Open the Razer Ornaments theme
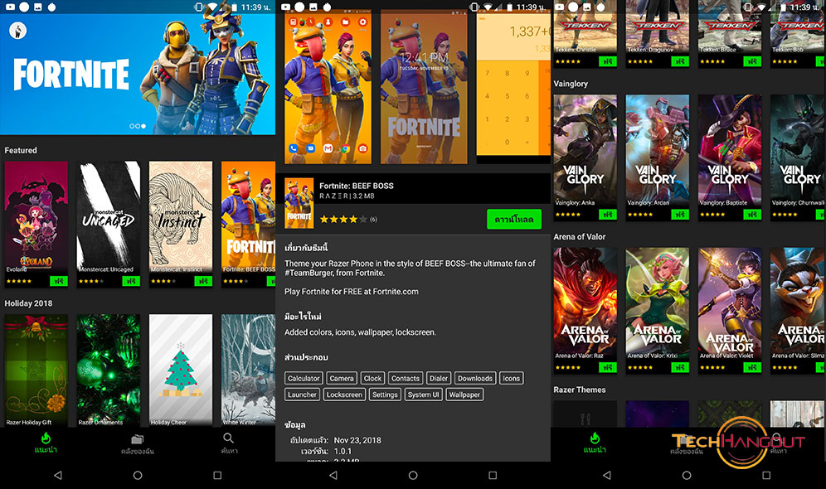Screen dimensions: 826x489 pyautogui.click(x=109, y=370)
